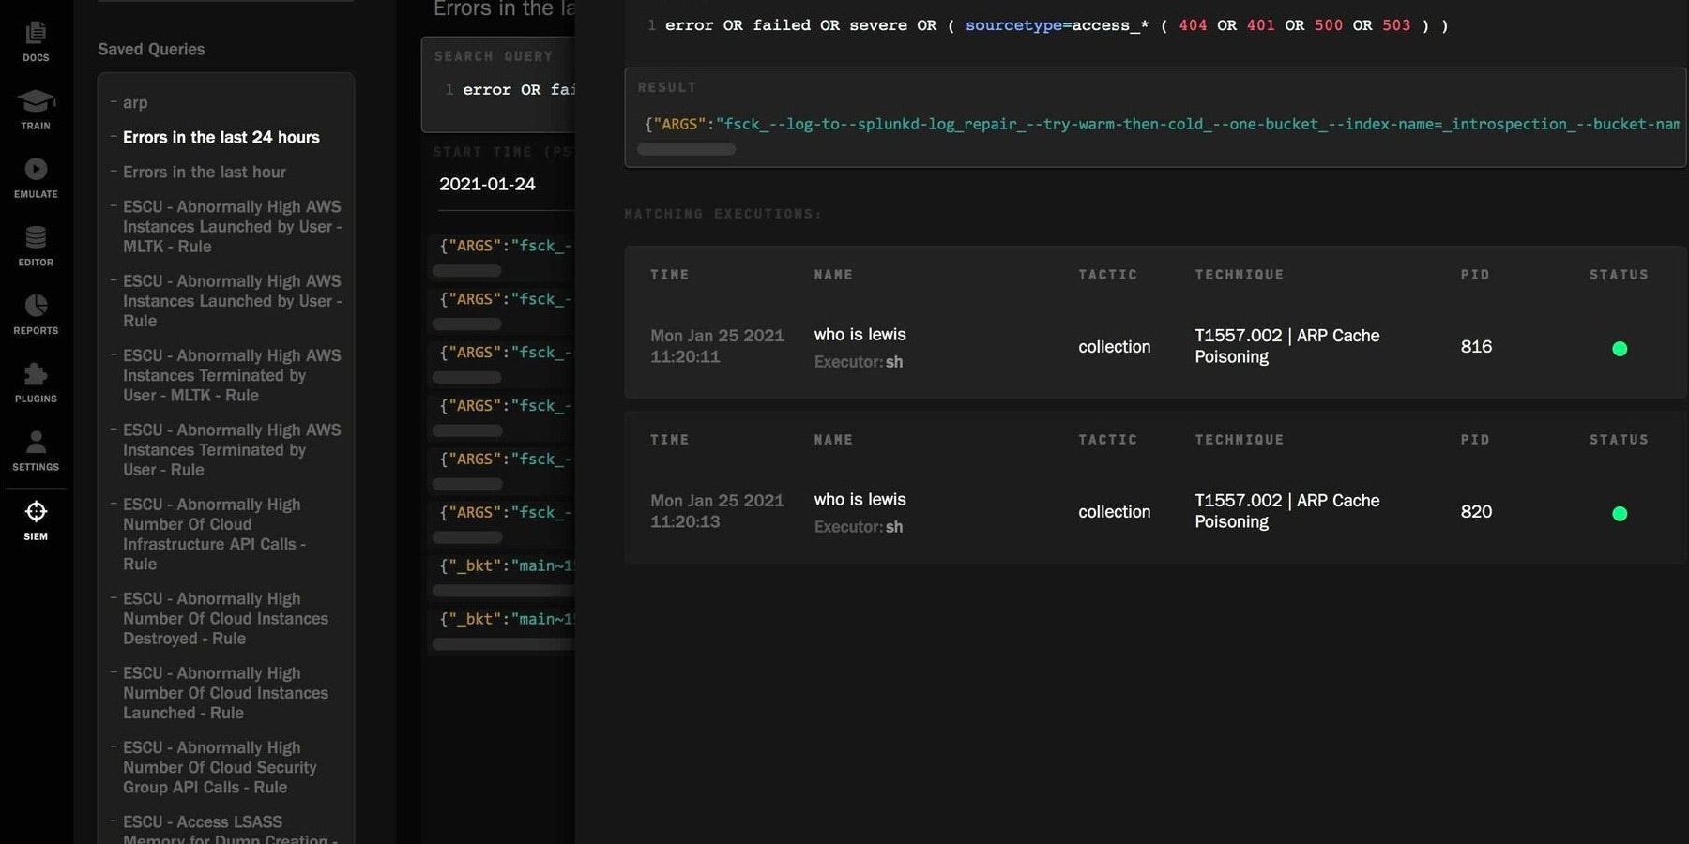Open the Editor database icon
This screenshot has width=1689, height=844.
tap(36, 237)
